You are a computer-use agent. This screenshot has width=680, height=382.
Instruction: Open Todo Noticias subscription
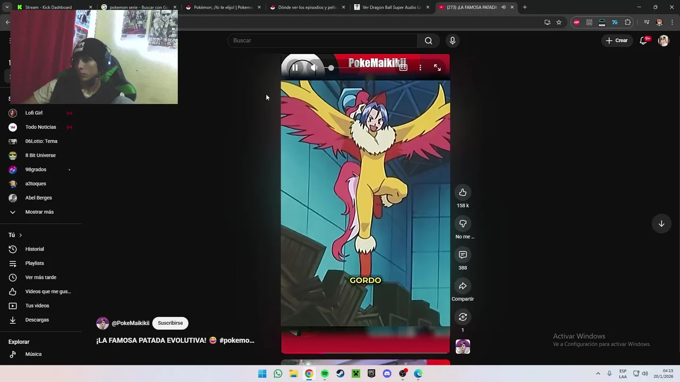40,127
